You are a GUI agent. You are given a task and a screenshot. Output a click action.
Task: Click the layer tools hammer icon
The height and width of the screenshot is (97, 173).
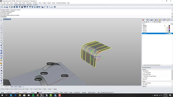(158, 22)
